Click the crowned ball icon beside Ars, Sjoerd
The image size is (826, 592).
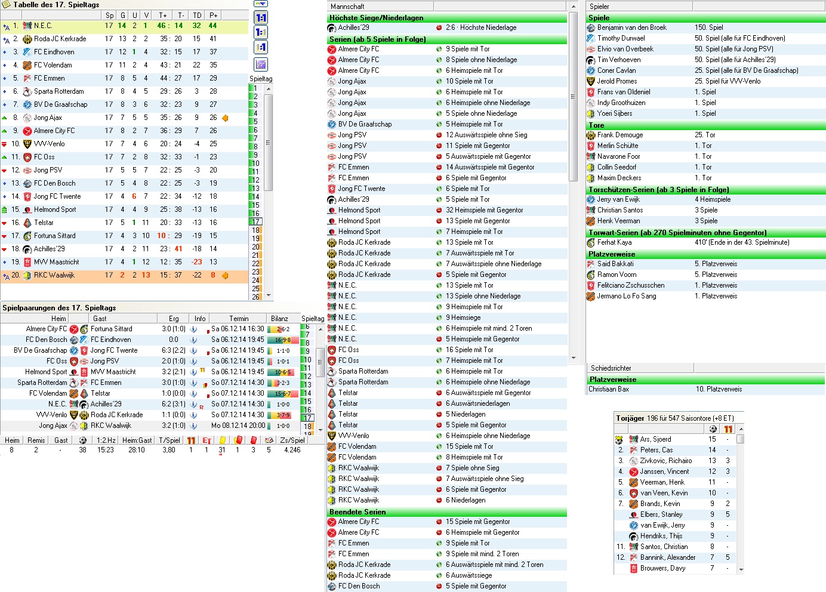click(619, 440)
